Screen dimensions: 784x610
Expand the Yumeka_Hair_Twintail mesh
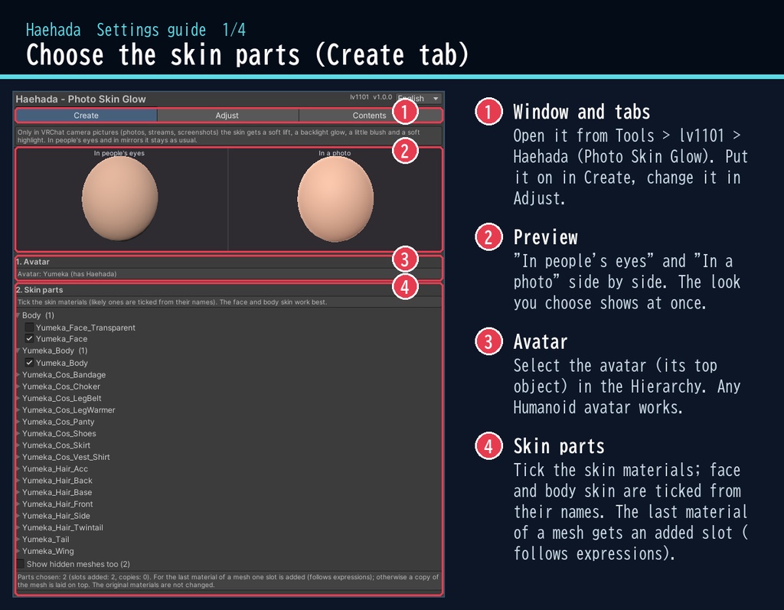point(18,527)
